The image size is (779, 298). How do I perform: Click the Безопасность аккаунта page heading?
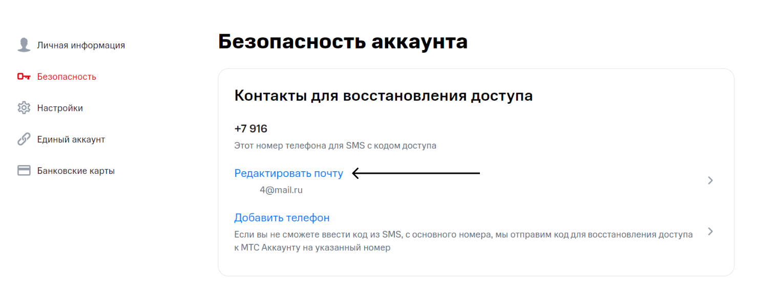pos(343,42)
